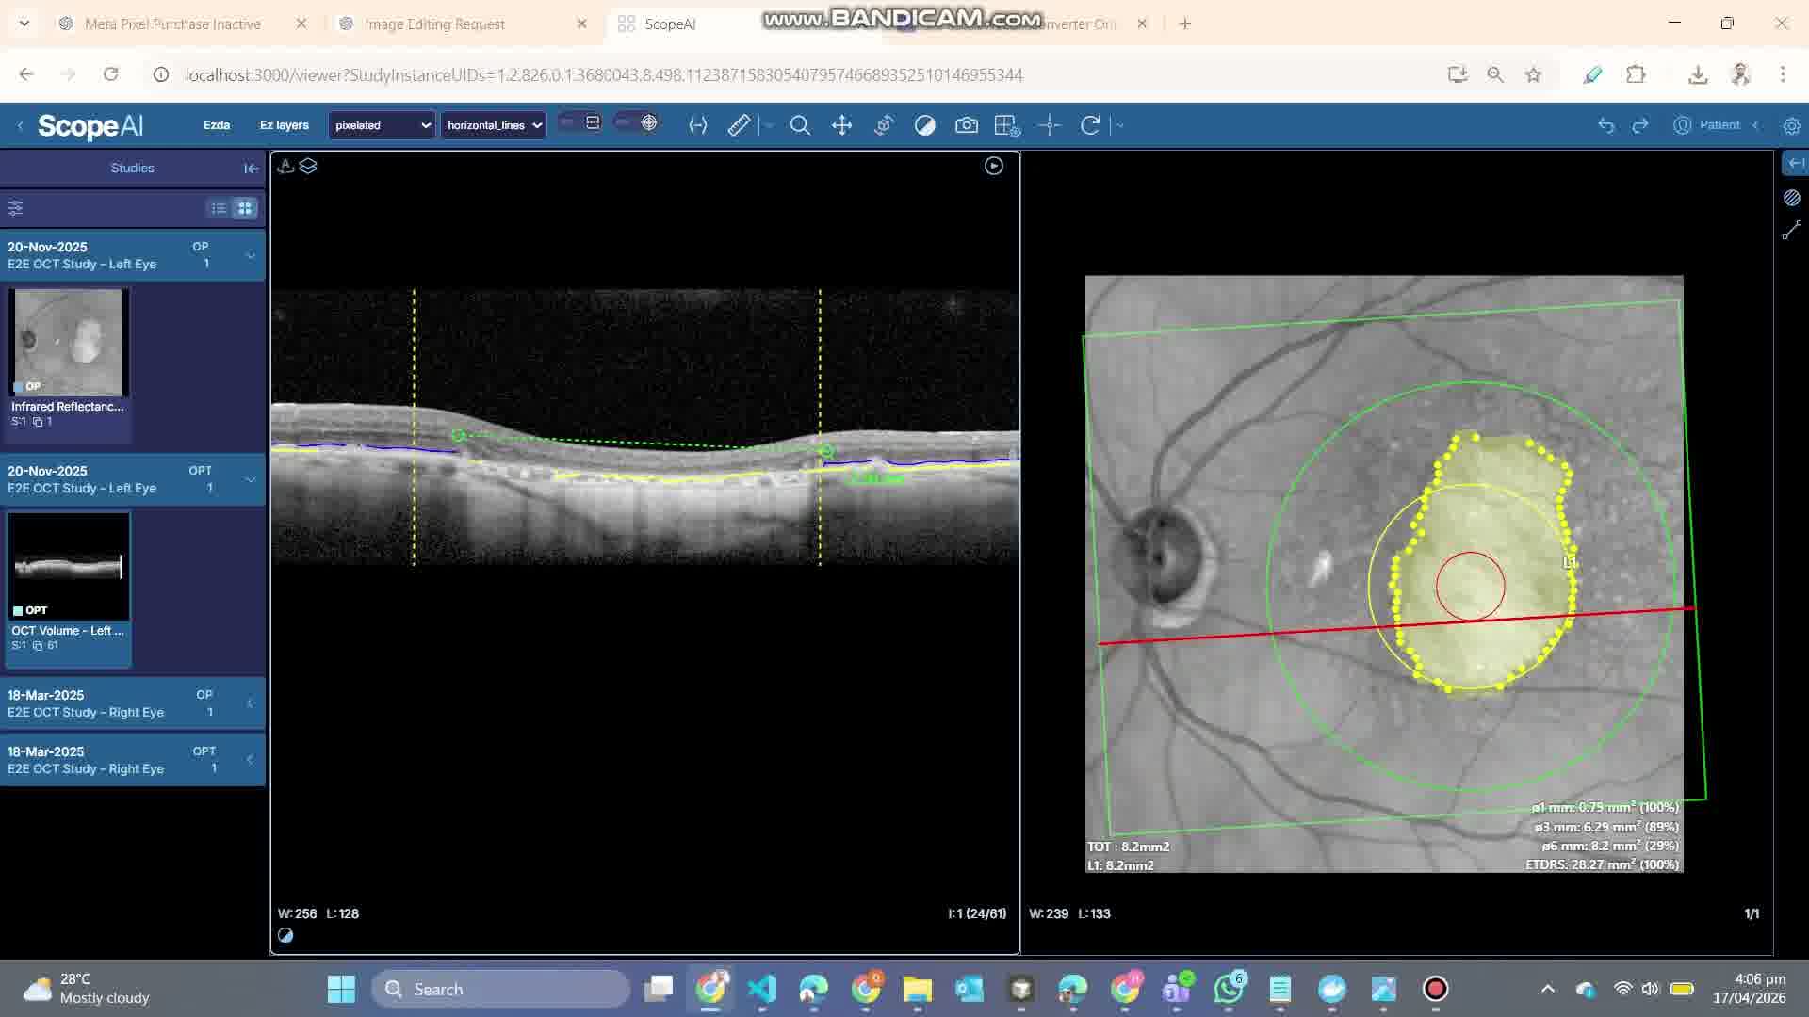Click the rotate reset icon
The width and height of the screenshot is (1809, 1017).
(x=1090, y=125)
